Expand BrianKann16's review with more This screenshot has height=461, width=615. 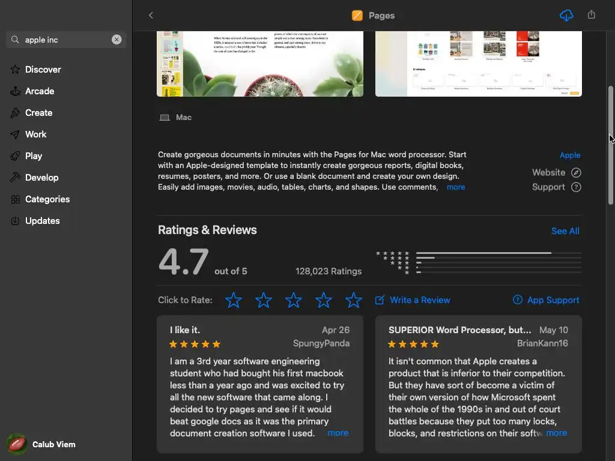click(x=557, y=433)
